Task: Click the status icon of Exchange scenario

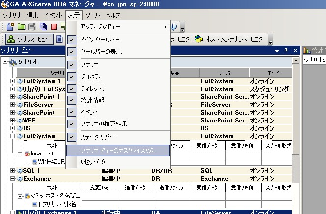Action: tap(20, 179)
